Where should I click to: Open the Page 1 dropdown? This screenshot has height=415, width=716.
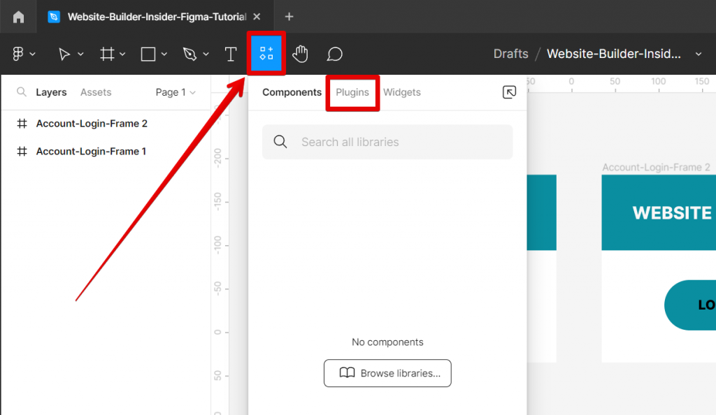[x=174, y=92]
